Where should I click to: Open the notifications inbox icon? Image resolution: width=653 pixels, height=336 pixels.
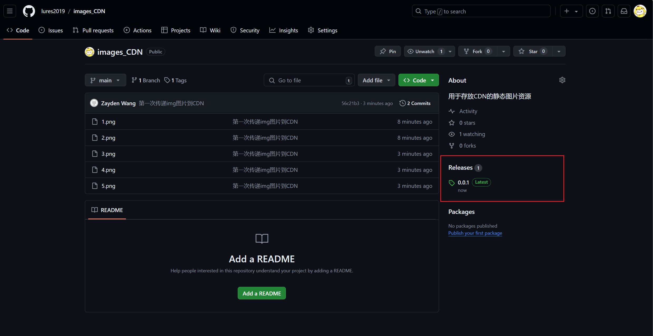[624, 11]
